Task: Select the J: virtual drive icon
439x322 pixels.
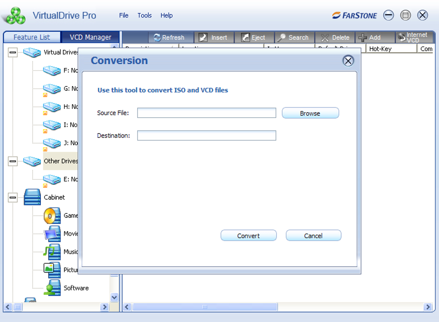Action: [52, 144]
